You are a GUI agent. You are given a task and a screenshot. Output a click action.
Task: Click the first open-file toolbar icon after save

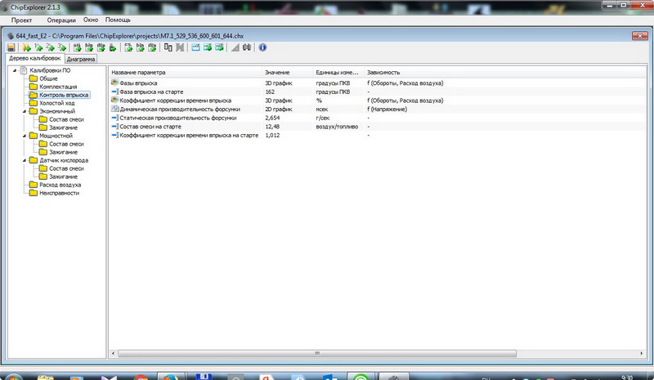point(28,47)
